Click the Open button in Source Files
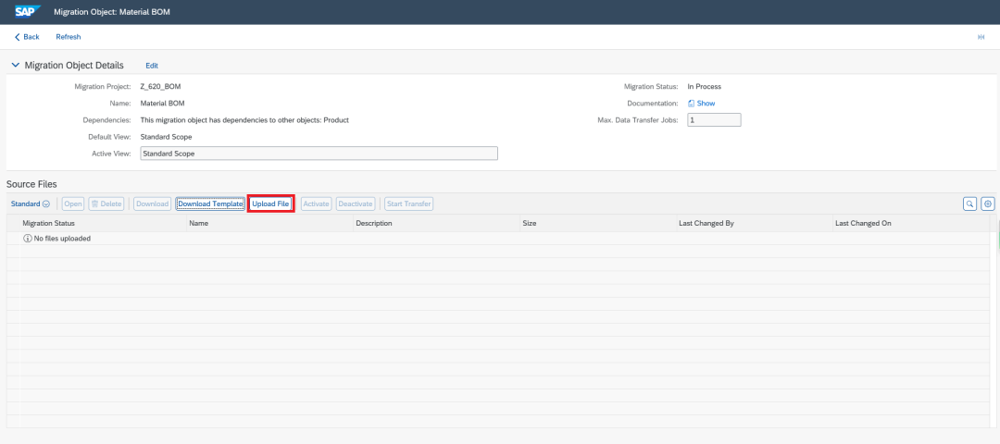 point(73,203)
